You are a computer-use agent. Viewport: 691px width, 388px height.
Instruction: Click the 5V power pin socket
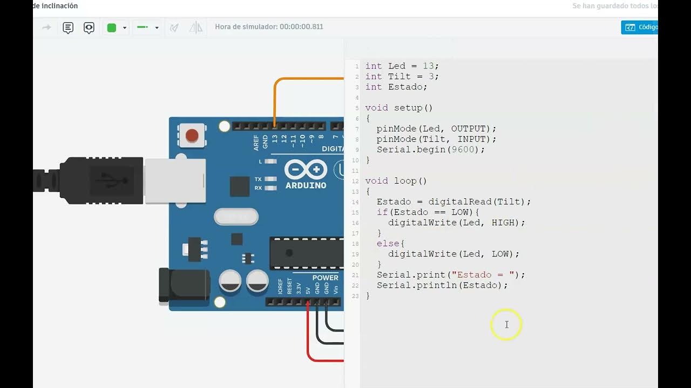(x=308, y=302)
